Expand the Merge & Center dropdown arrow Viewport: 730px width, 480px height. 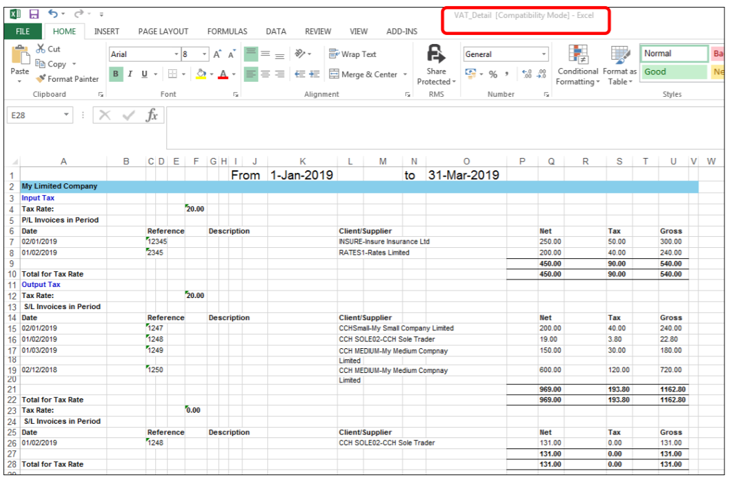point(405,74)
